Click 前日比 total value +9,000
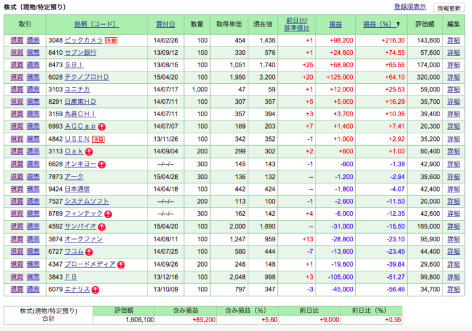Viewport: 472px width, 331px height. 329,320
